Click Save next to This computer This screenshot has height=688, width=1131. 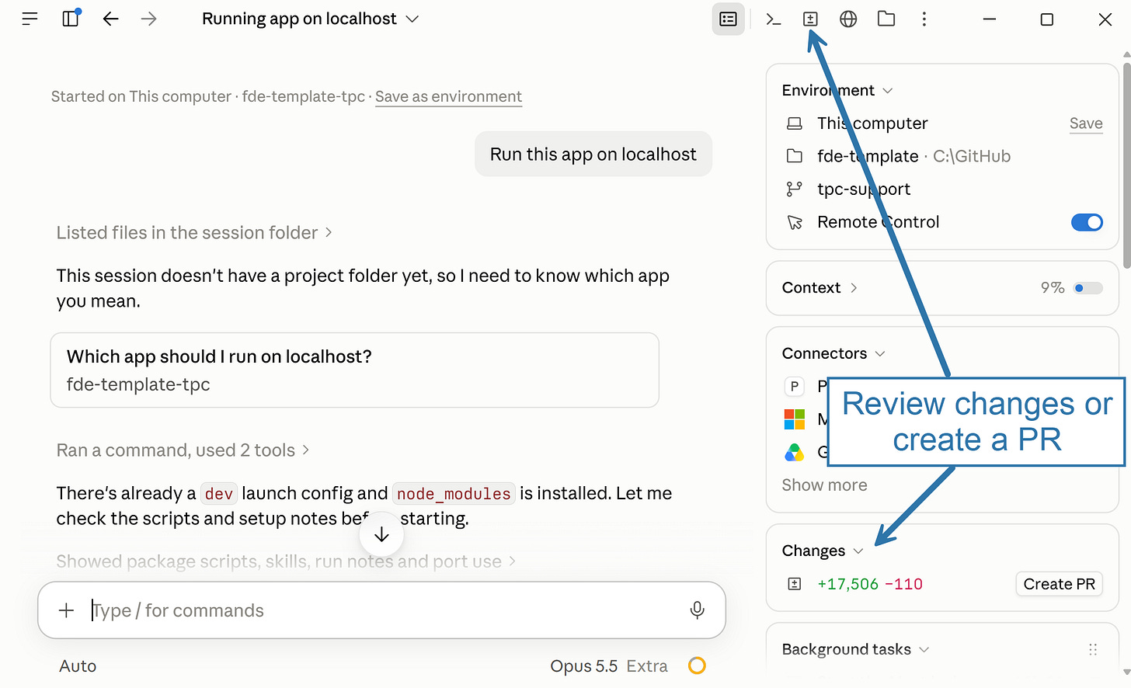[x=1086, y=123]
